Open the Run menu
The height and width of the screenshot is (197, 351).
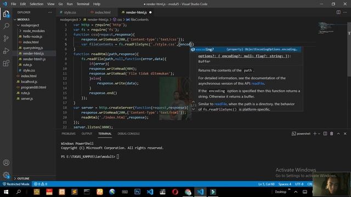click(70, 4)
